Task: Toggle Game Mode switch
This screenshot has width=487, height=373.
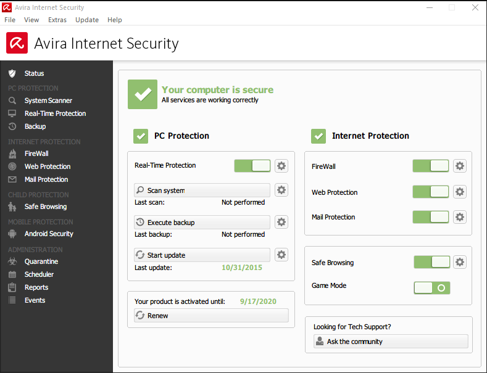Action: click(432, 287)
